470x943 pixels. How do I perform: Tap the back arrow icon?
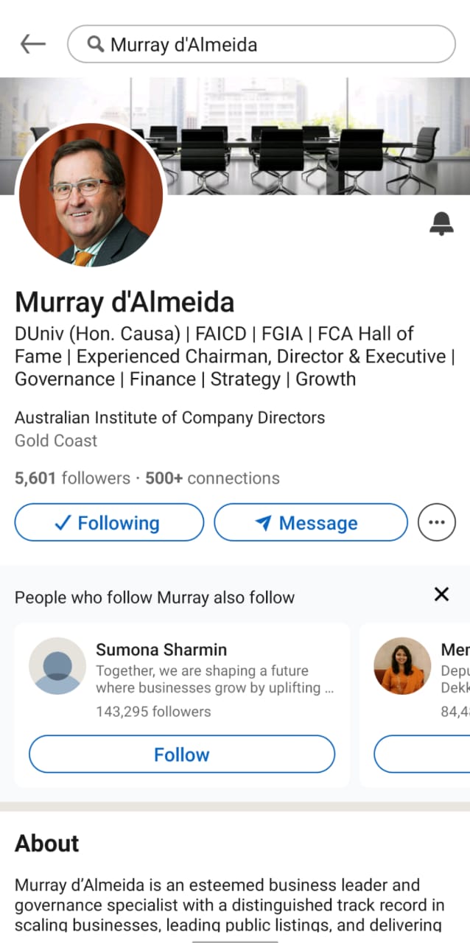pos(32,44)
